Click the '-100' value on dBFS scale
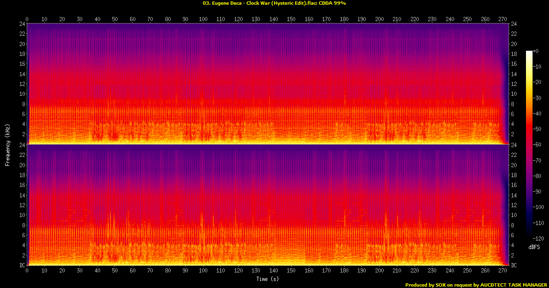The width and height of the screenshot is (549, 288). (539, 207)
